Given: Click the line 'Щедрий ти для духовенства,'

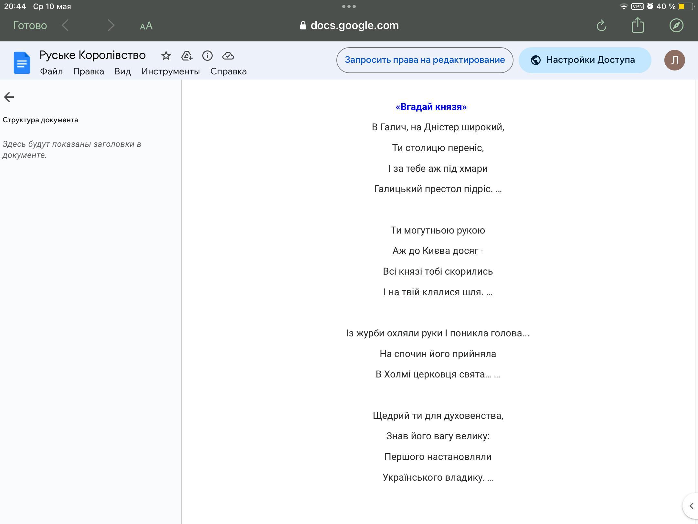Looking at the screenshot, I should tap(438, 416).
